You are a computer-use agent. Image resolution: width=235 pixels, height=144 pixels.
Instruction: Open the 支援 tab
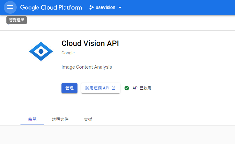click(88, 119)
